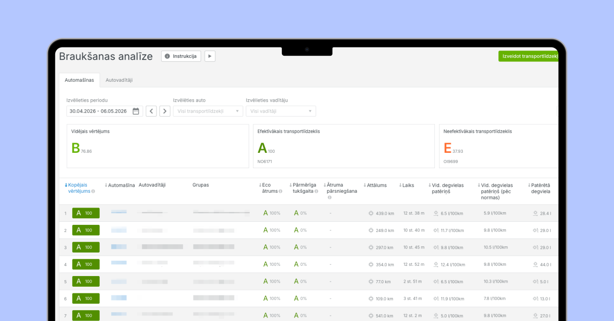The width and height of the screenshot is (614, 321).
Task: Click fuel source icon beside 12.4 l/100km
Action: [x=436, y=265]
